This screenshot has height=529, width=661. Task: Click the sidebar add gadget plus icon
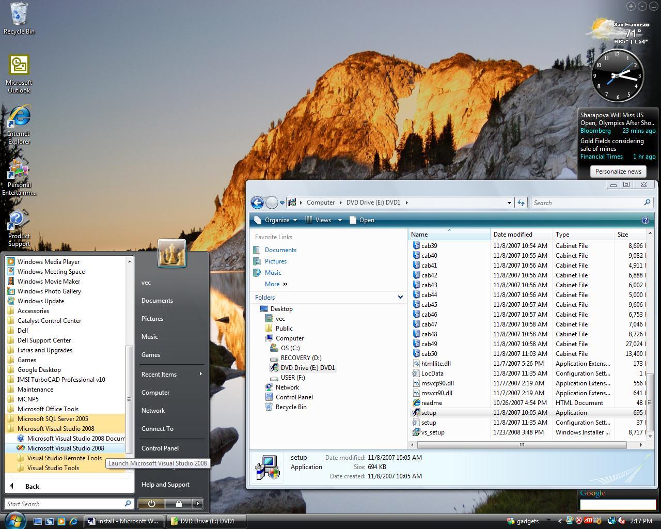(x=631, y=6)
